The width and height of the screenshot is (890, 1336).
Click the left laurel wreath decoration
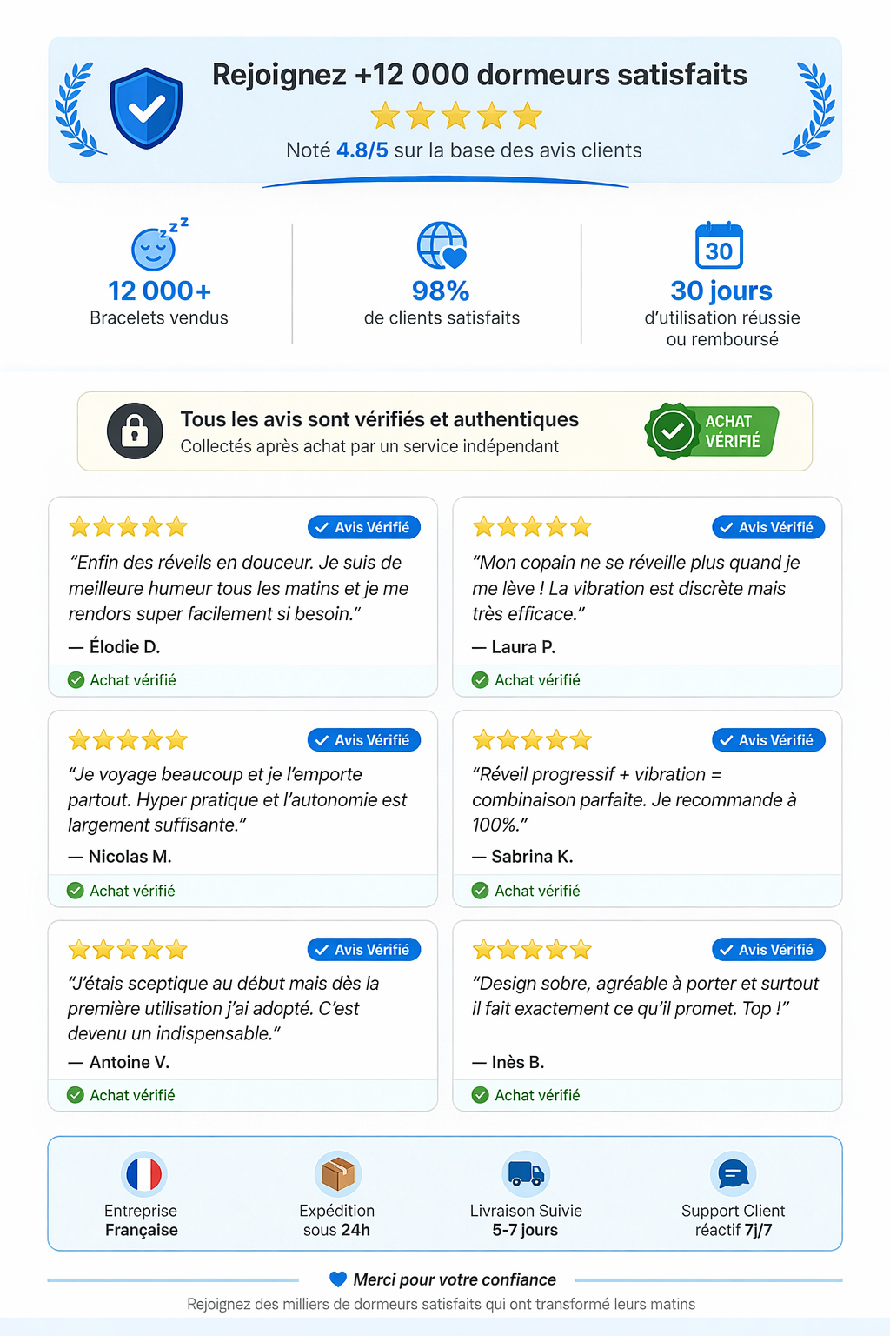point(78,110)
